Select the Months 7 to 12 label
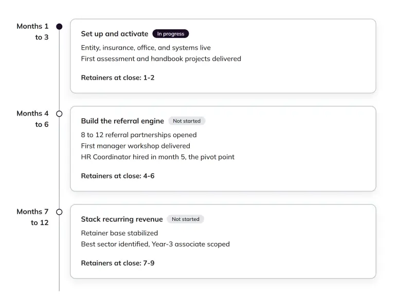Screen dimensions: 397x299 32,217
